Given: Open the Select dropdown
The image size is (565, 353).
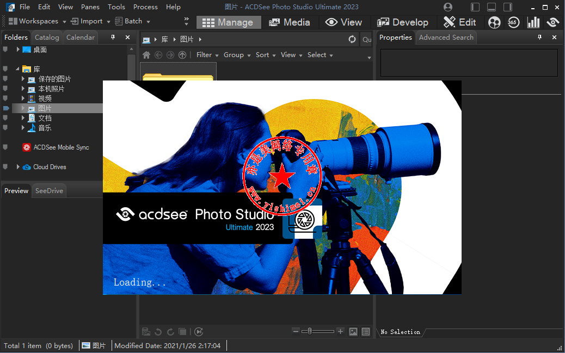Looking at the screenshot, I should coord(320,55).
